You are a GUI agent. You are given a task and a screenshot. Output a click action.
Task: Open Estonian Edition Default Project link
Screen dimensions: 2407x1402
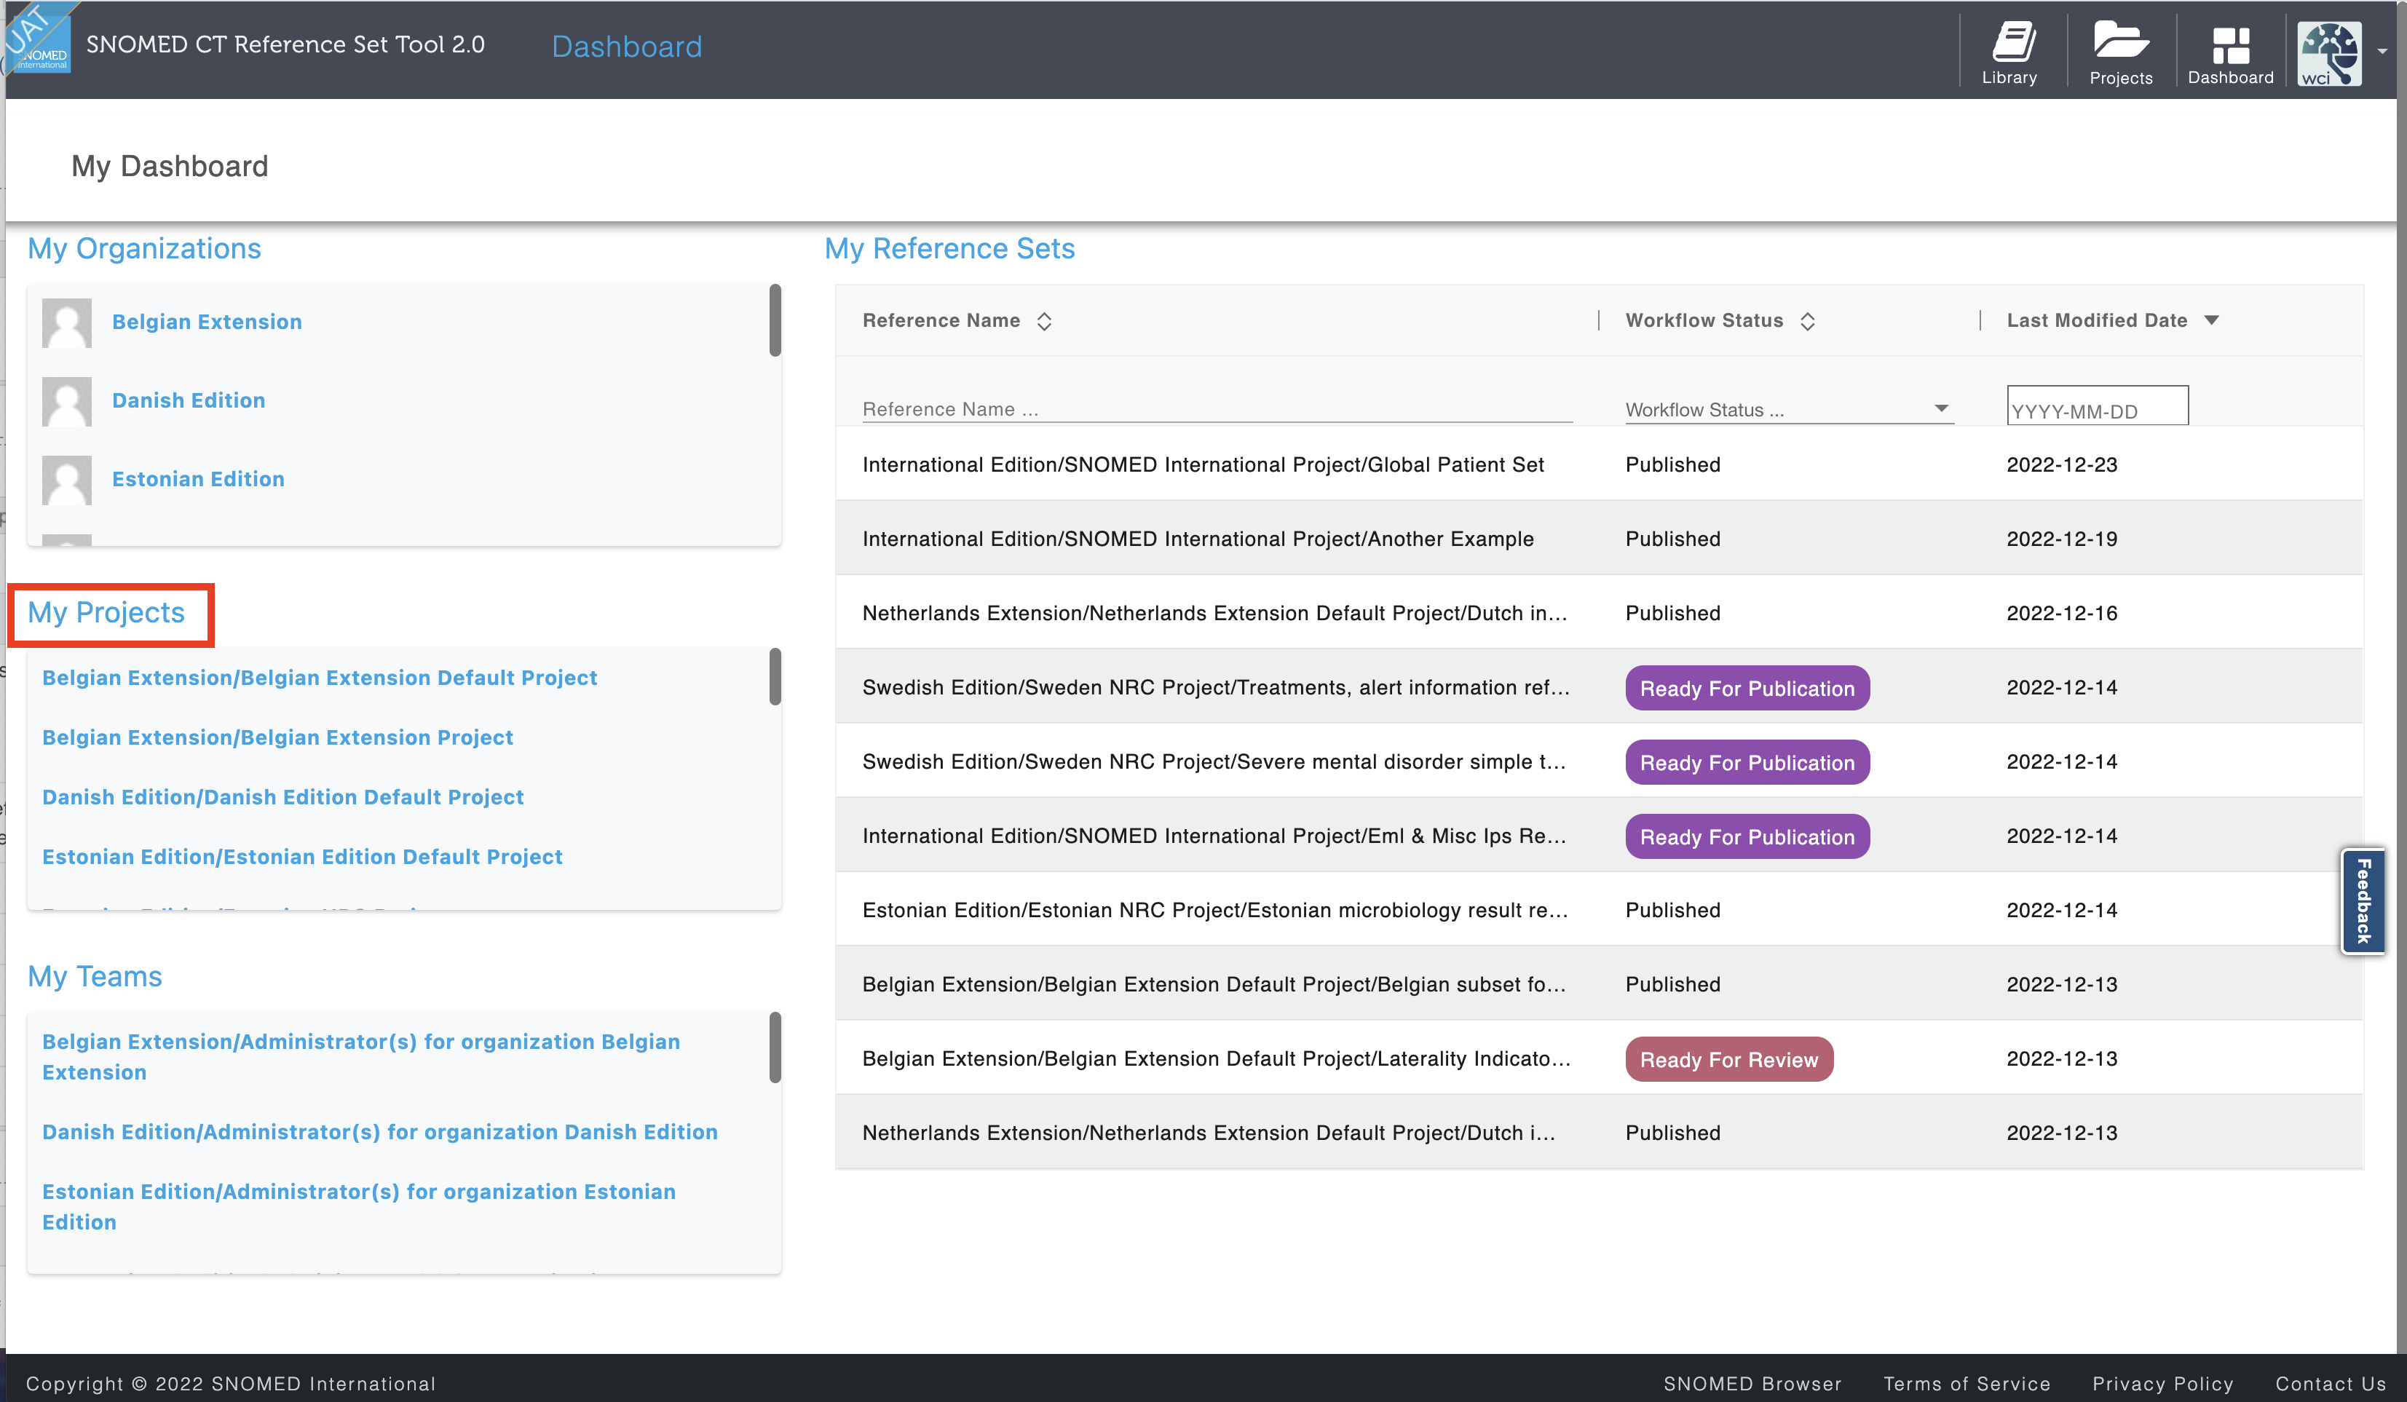pos(302,857)
